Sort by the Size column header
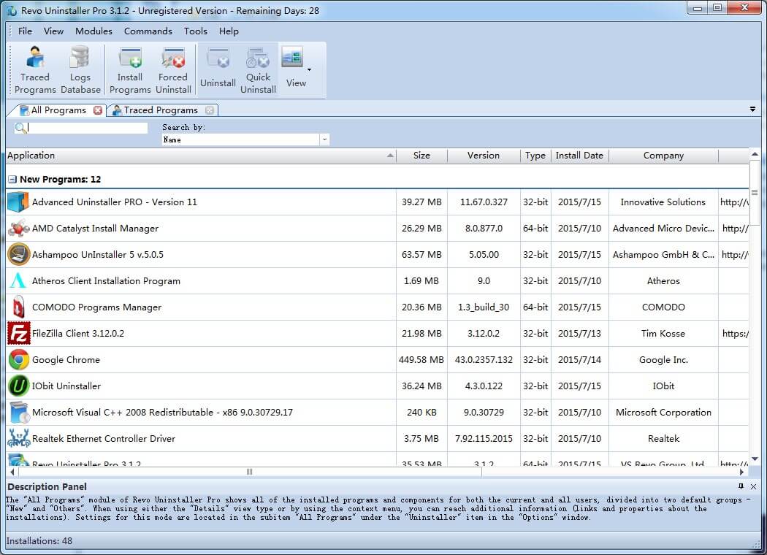The height and width of the screenshot is (555, 767). tap(421, 156)
